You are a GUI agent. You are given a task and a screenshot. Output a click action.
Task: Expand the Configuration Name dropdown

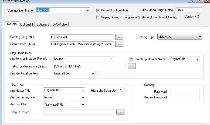88,10
